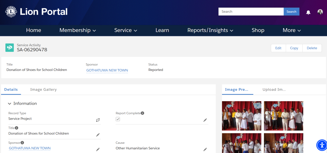Expand the Service menu
This screenshot has height=153, width=327.
[x=125, y=30]
